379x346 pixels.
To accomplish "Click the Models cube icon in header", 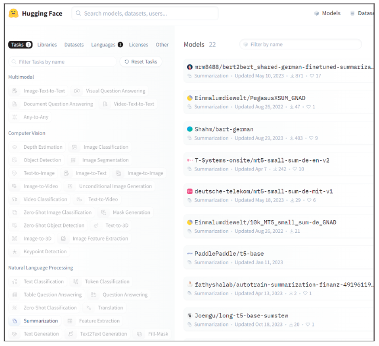I will click(316, 13).
